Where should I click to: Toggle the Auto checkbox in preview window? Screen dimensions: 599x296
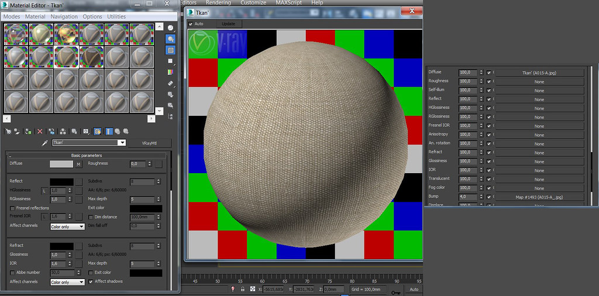[191, 24]
